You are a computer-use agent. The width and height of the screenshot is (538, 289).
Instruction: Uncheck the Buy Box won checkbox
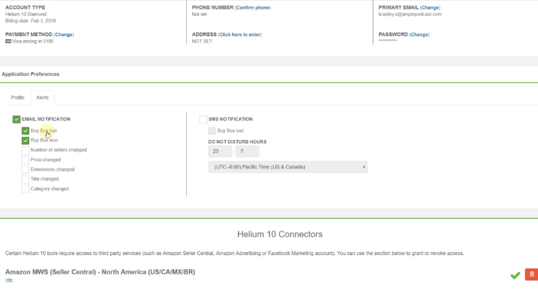(25, 140)
